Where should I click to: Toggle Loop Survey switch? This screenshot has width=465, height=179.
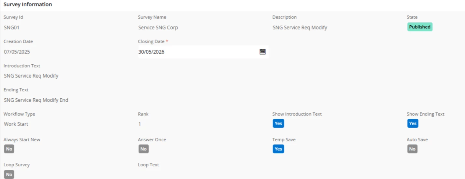(x=9, y=174)
